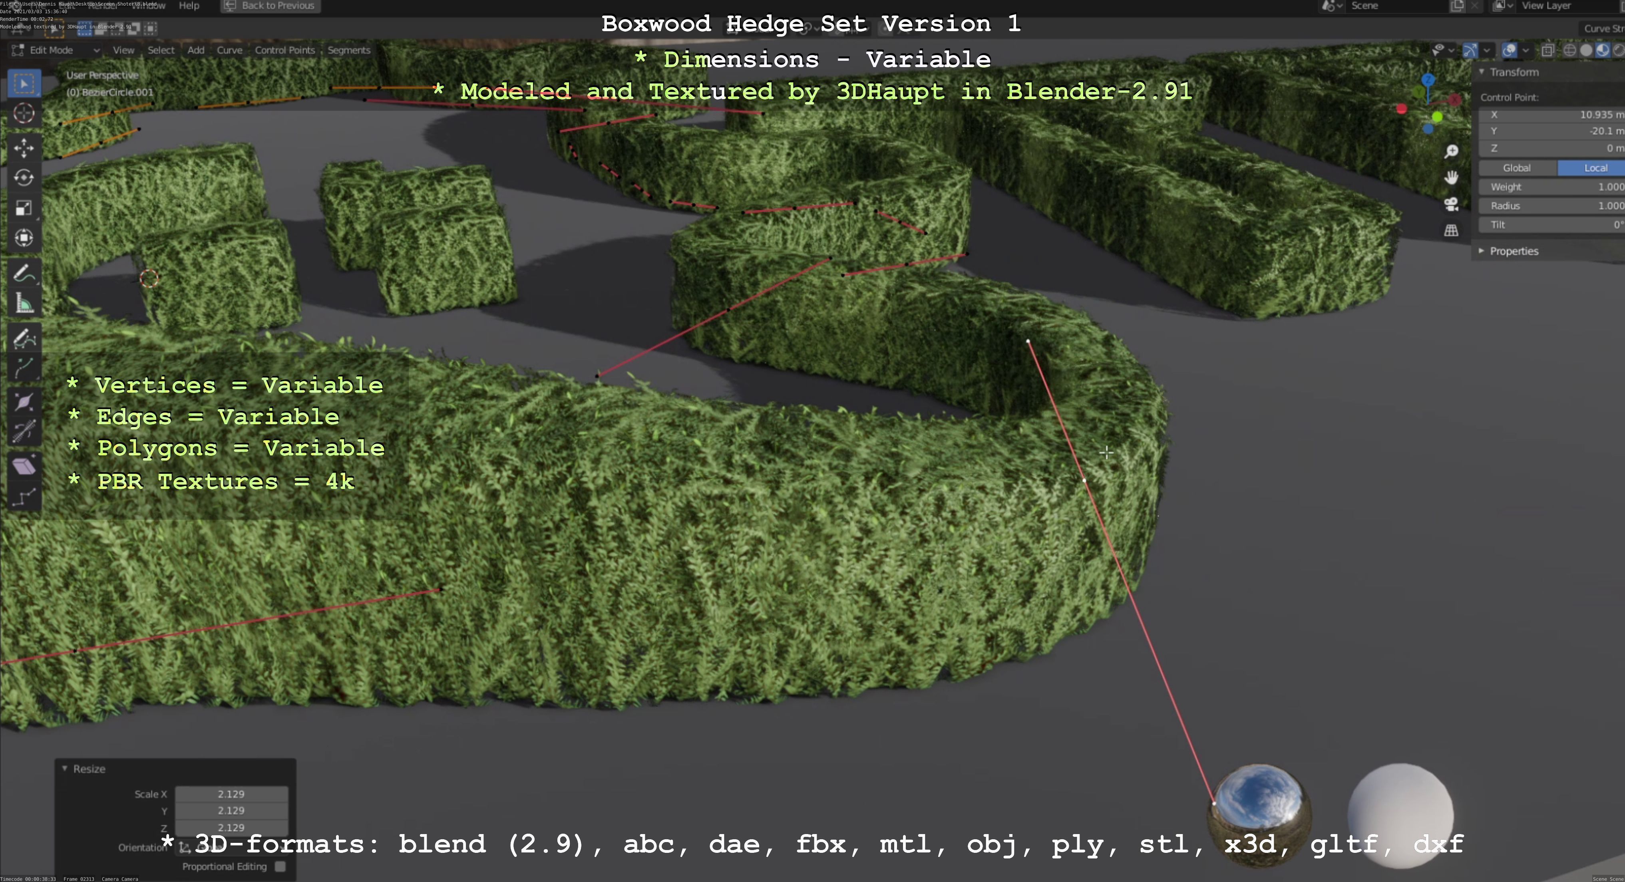
Task: Pick the Scale tool
Action: (x=24, y=208)
